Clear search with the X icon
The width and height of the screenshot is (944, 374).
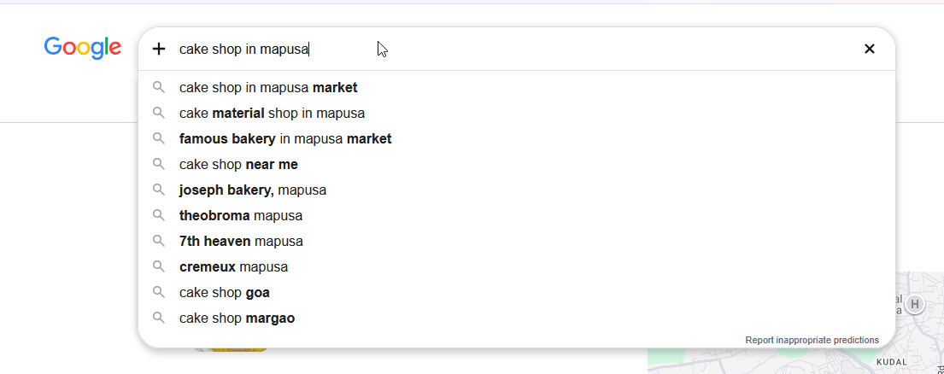click(870, 49)
